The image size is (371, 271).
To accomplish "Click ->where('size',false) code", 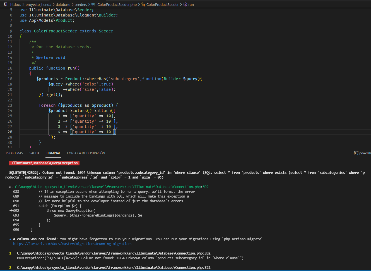I will 89,89.
